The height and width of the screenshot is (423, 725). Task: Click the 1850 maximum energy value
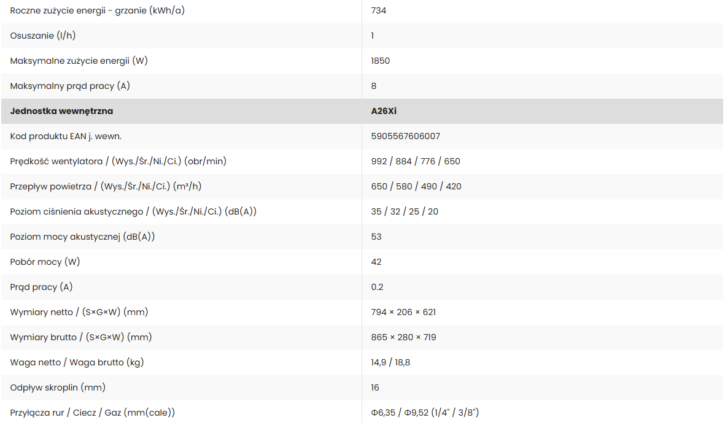coord(380,61)
